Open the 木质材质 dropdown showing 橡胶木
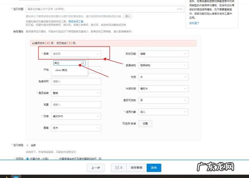Screen dimensions: 249x178 click(163, 88)
